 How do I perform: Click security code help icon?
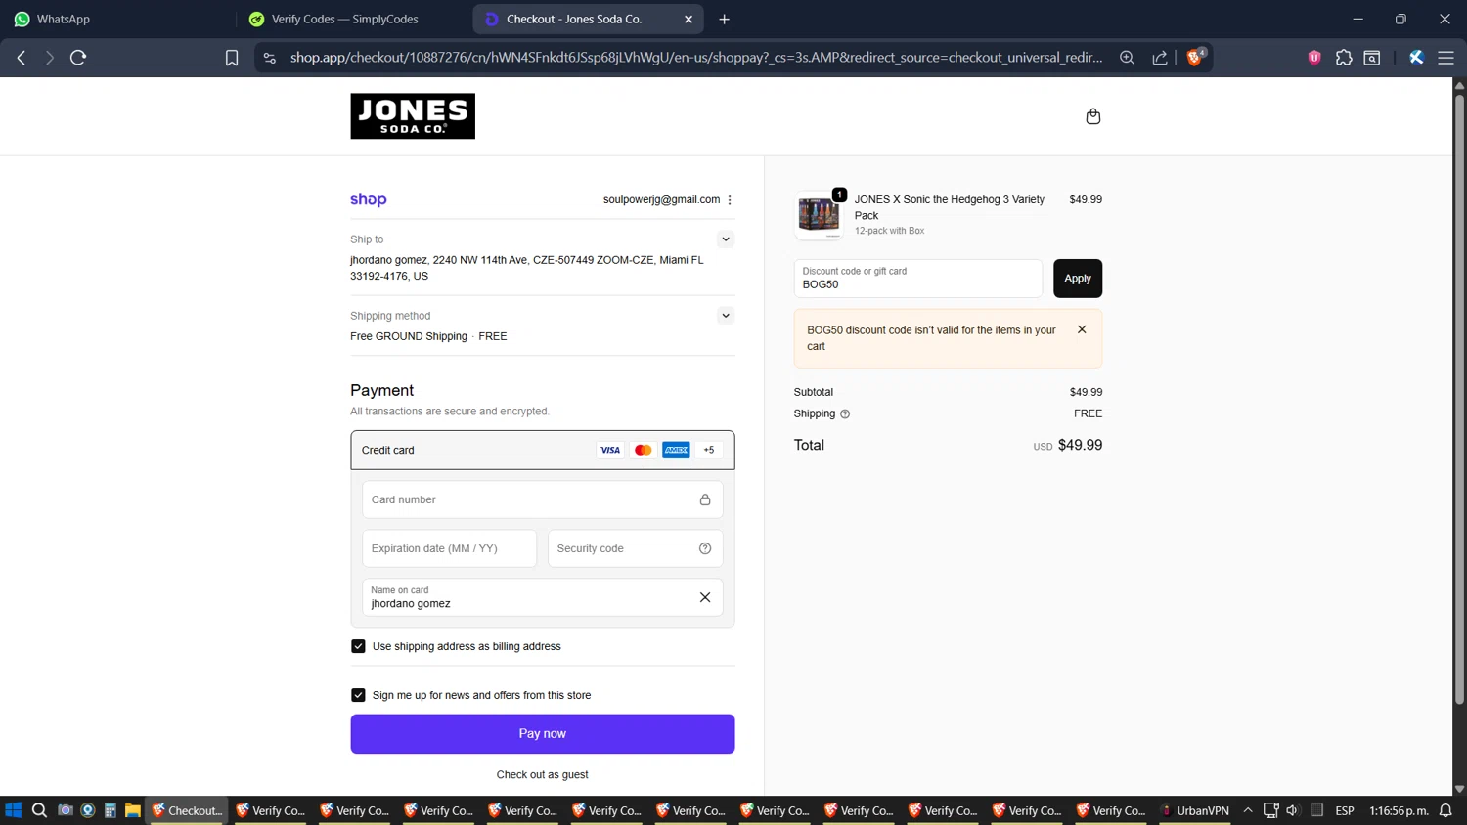click(705, 548)
